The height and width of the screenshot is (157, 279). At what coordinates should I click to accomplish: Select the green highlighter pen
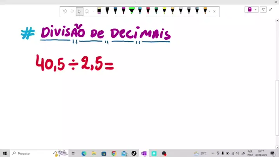click(x=132, y=10)
